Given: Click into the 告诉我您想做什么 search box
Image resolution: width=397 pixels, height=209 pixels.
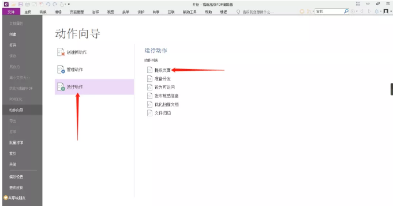Looking at the screenshot, I should [x=258, y=12].
